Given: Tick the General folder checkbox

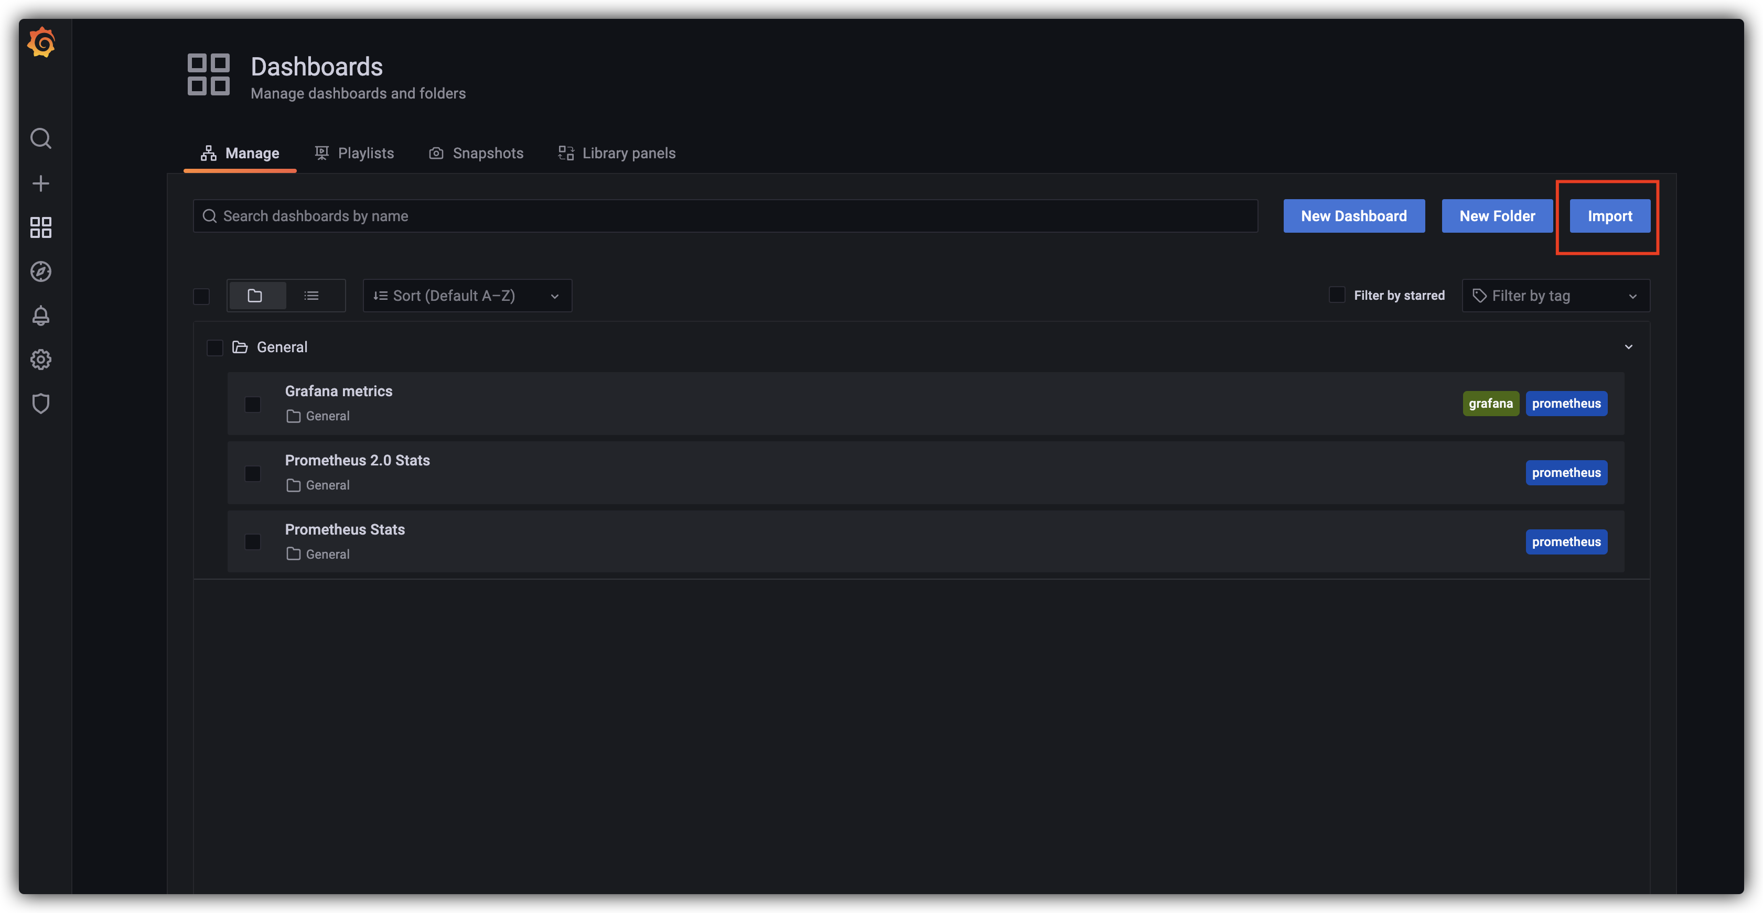Looking at the screenshot, I should coord(215,347).
